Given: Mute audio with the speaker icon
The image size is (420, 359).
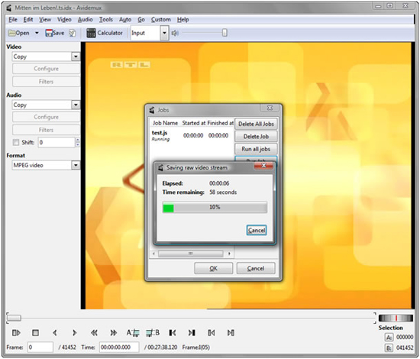Looking at the screenshot, I should pyautogui.click(x=175, y=33).
